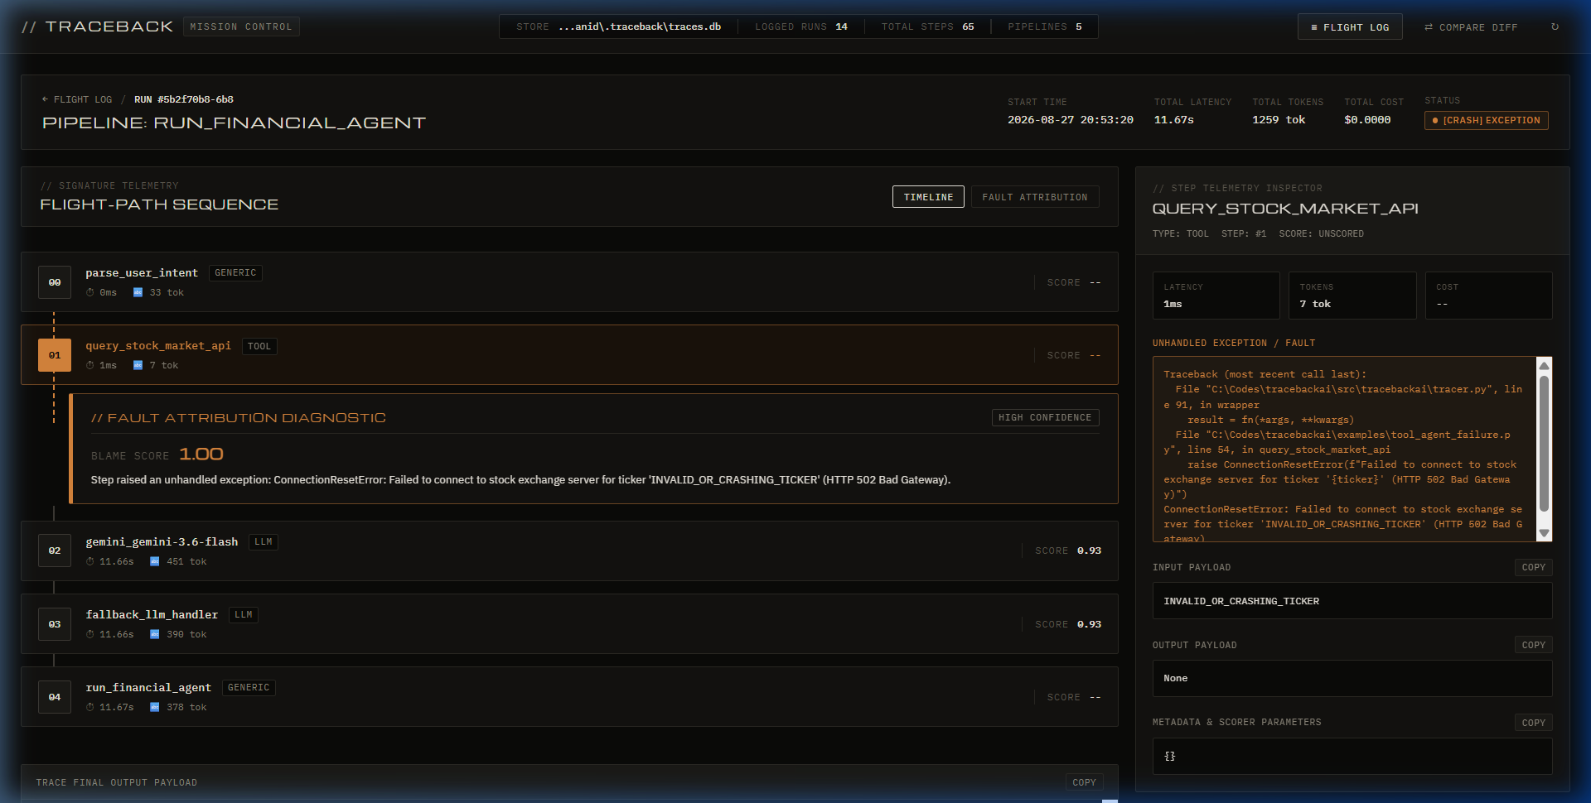Click the TOOL type tag
This screenshot has width=1591, height=803.
pos(259,346)
